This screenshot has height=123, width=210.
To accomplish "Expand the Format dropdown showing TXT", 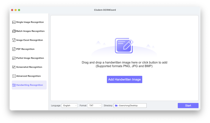I will (x=94, y=106).
